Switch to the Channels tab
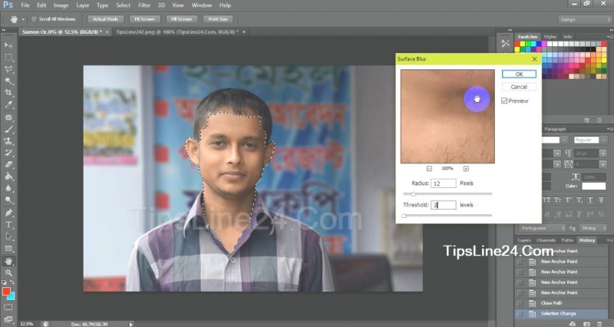The width and height of the screenshot is (614, 327). tap(546, 240)
